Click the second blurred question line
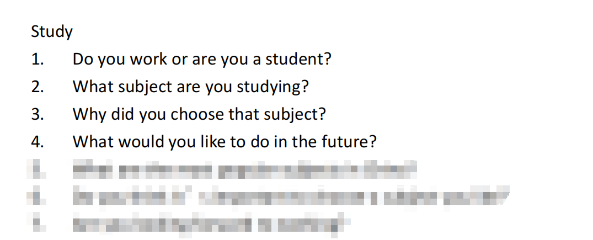This screenshot has height=240, width=593. pyautogui.click(x=291, y=196)
